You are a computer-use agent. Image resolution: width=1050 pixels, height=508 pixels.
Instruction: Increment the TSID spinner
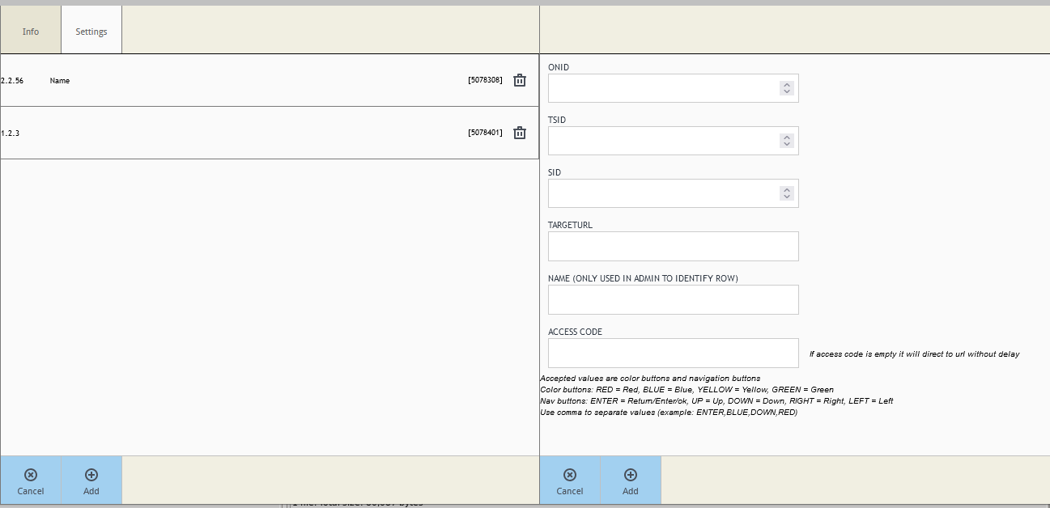coord(786,138)
